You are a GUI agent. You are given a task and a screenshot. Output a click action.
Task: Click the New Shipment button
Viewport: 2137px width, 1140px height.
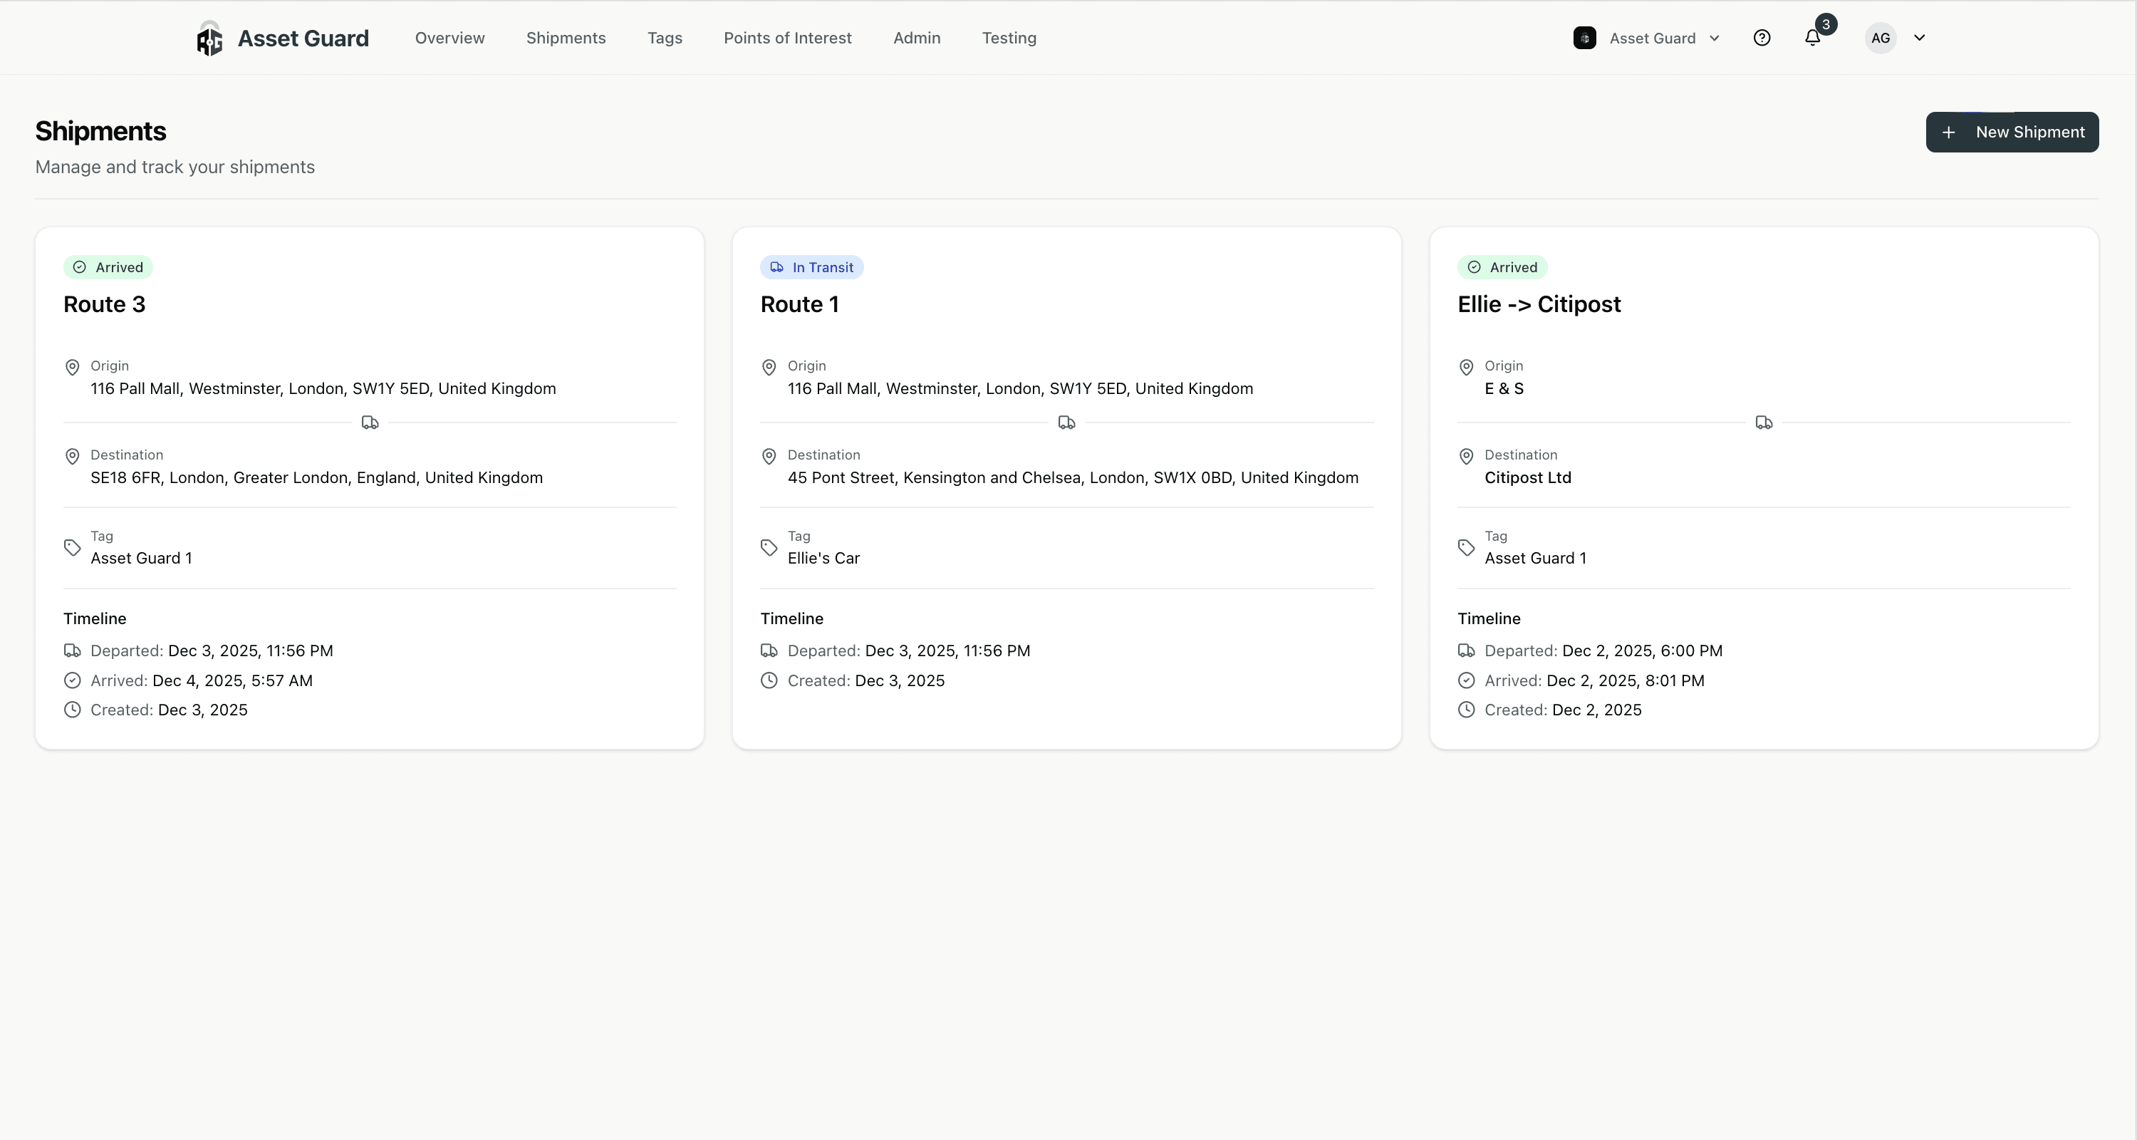point(2012,132)
